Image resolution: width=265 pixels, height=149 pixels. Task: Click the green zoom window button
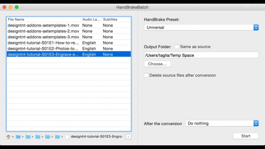(x=16, y=7)
